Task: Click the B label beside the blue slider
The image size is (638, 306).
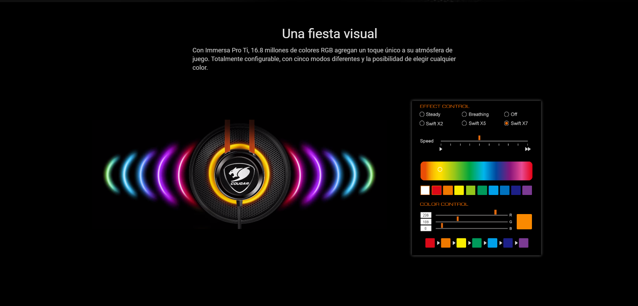Action: pos(510,228)
